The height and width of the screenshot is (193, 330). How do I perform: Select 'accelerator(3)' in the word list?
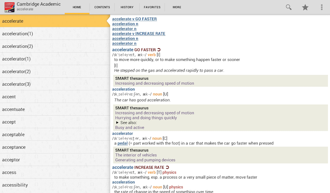(55, 84)
